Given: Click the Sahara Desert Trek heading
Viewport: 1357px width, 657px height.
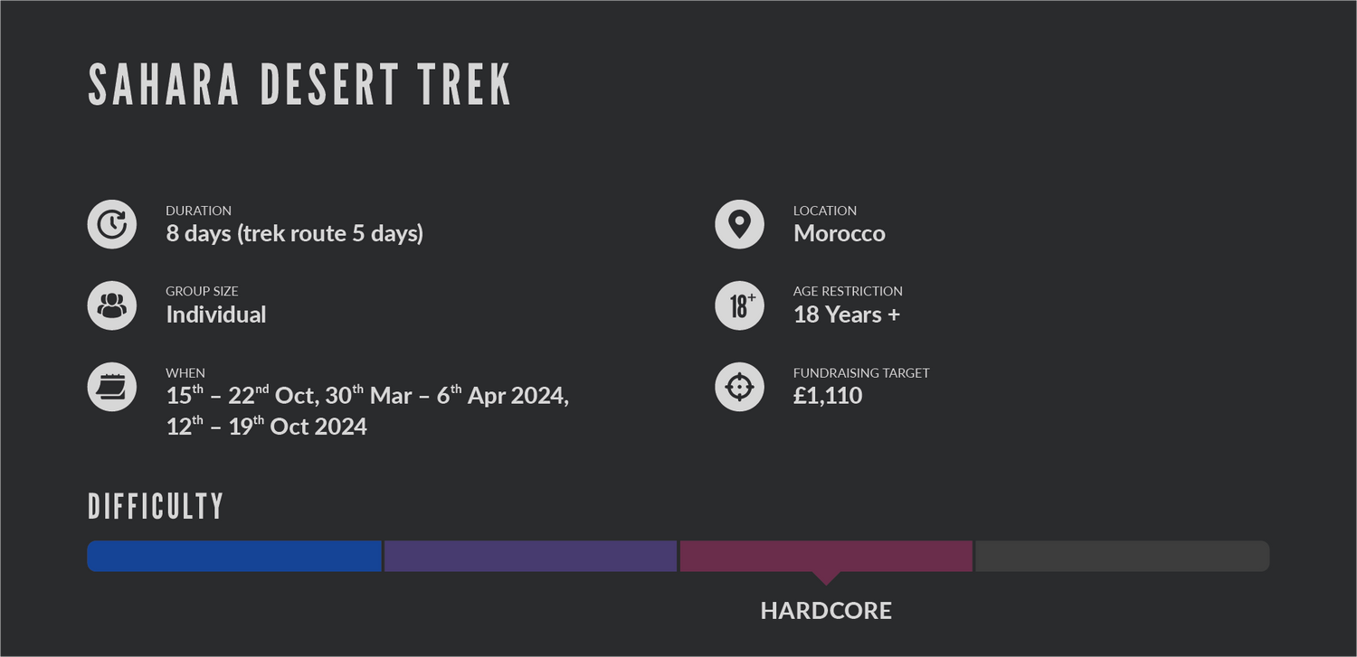Looking at the screenshot, I should 300,86.
